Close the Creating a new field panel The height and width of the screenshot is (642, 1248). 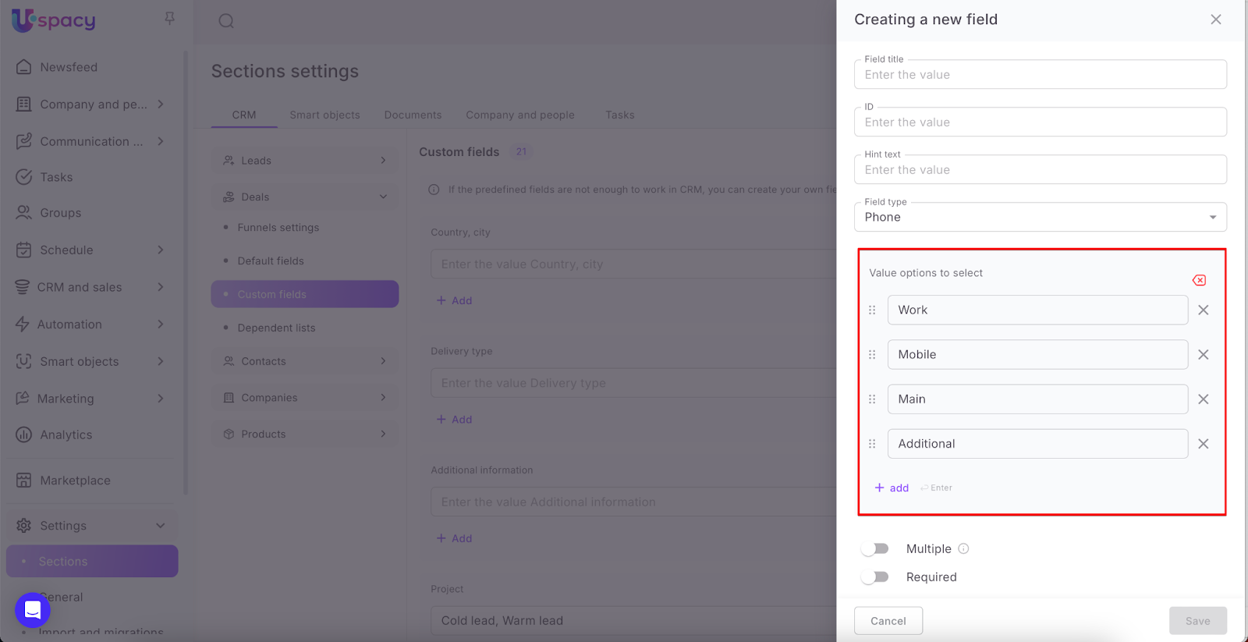click(x=1215, y=20)
